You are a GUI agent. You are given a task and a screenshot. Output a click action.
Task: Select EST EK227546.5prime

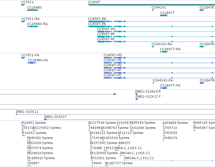(102, 123)
